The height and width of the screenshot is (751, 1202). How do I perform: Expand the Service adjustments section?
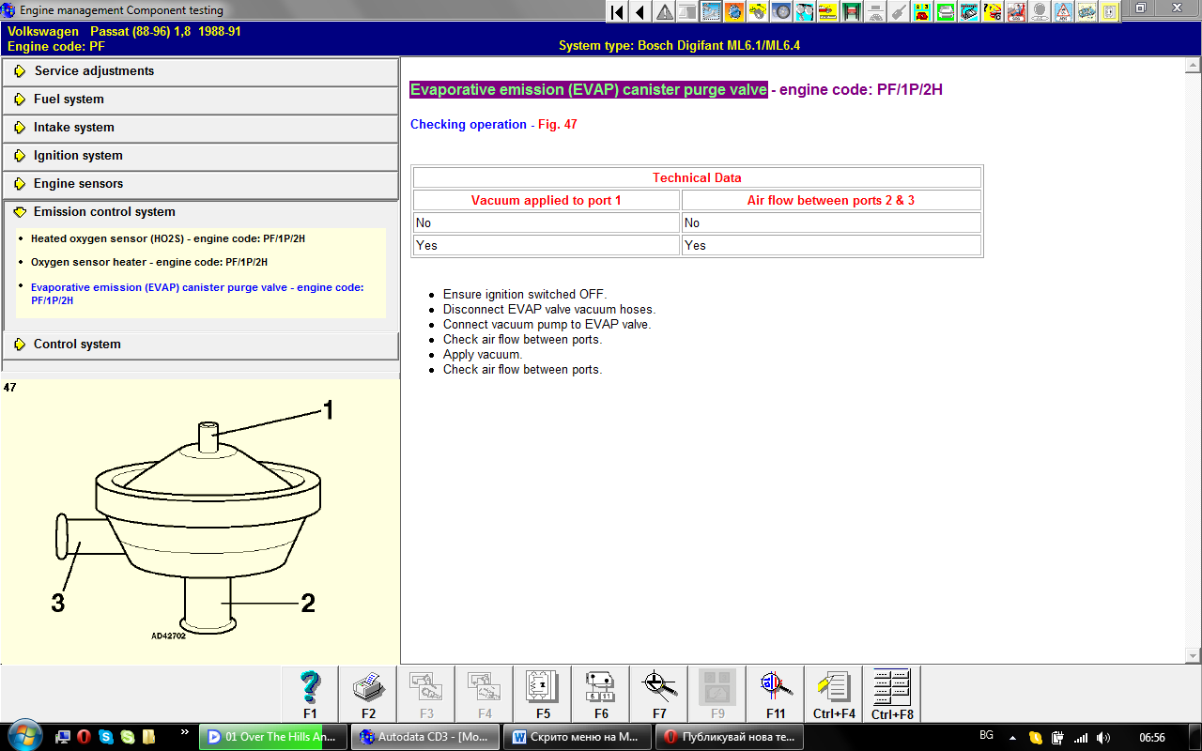click(94, 71)
